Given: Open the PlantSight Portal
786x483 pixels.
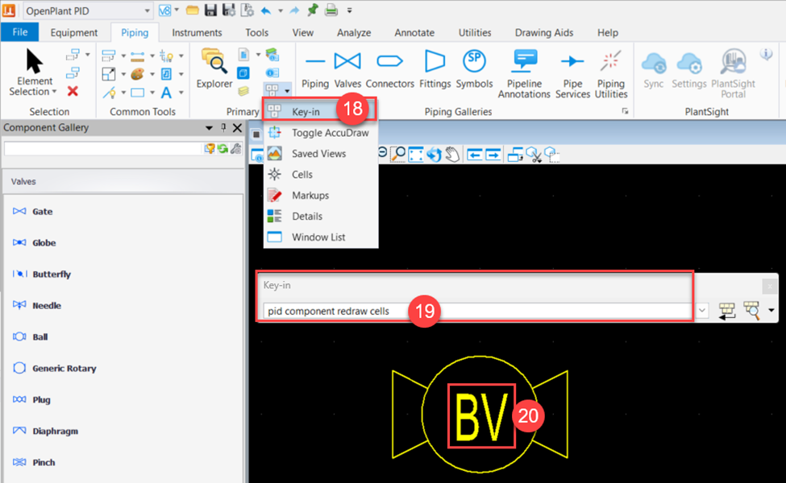Looking at the screenshot, I should point(733,73).
